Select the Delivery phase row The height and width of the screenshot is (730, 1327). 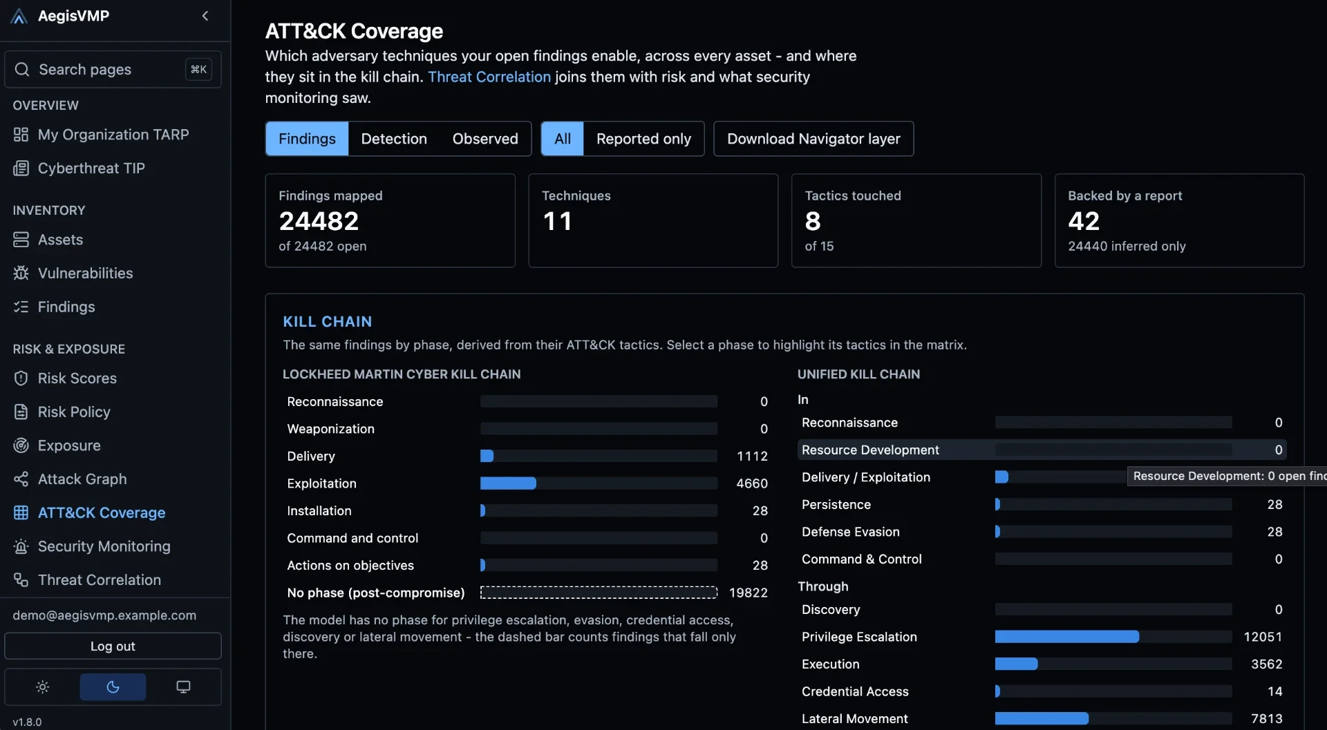[527, 456]
